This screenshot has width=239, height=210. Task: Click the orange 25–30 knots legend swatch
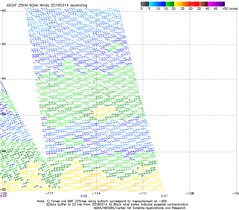(x=187, y=4)
